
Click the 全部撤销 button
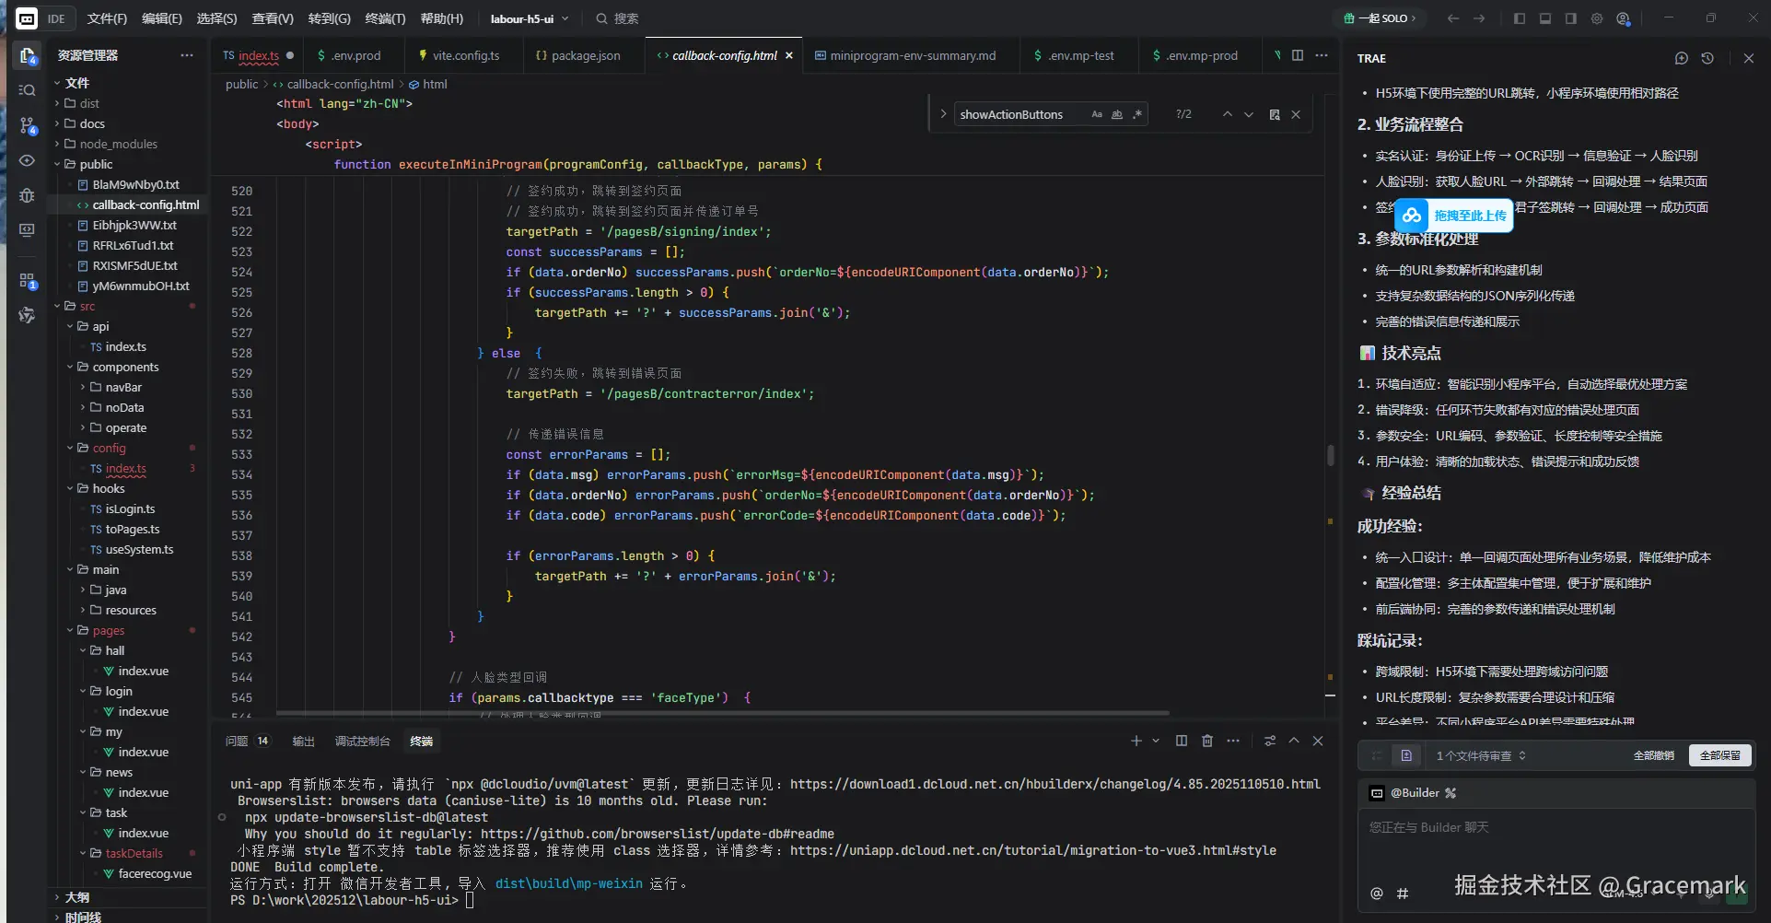(1653, 755)
